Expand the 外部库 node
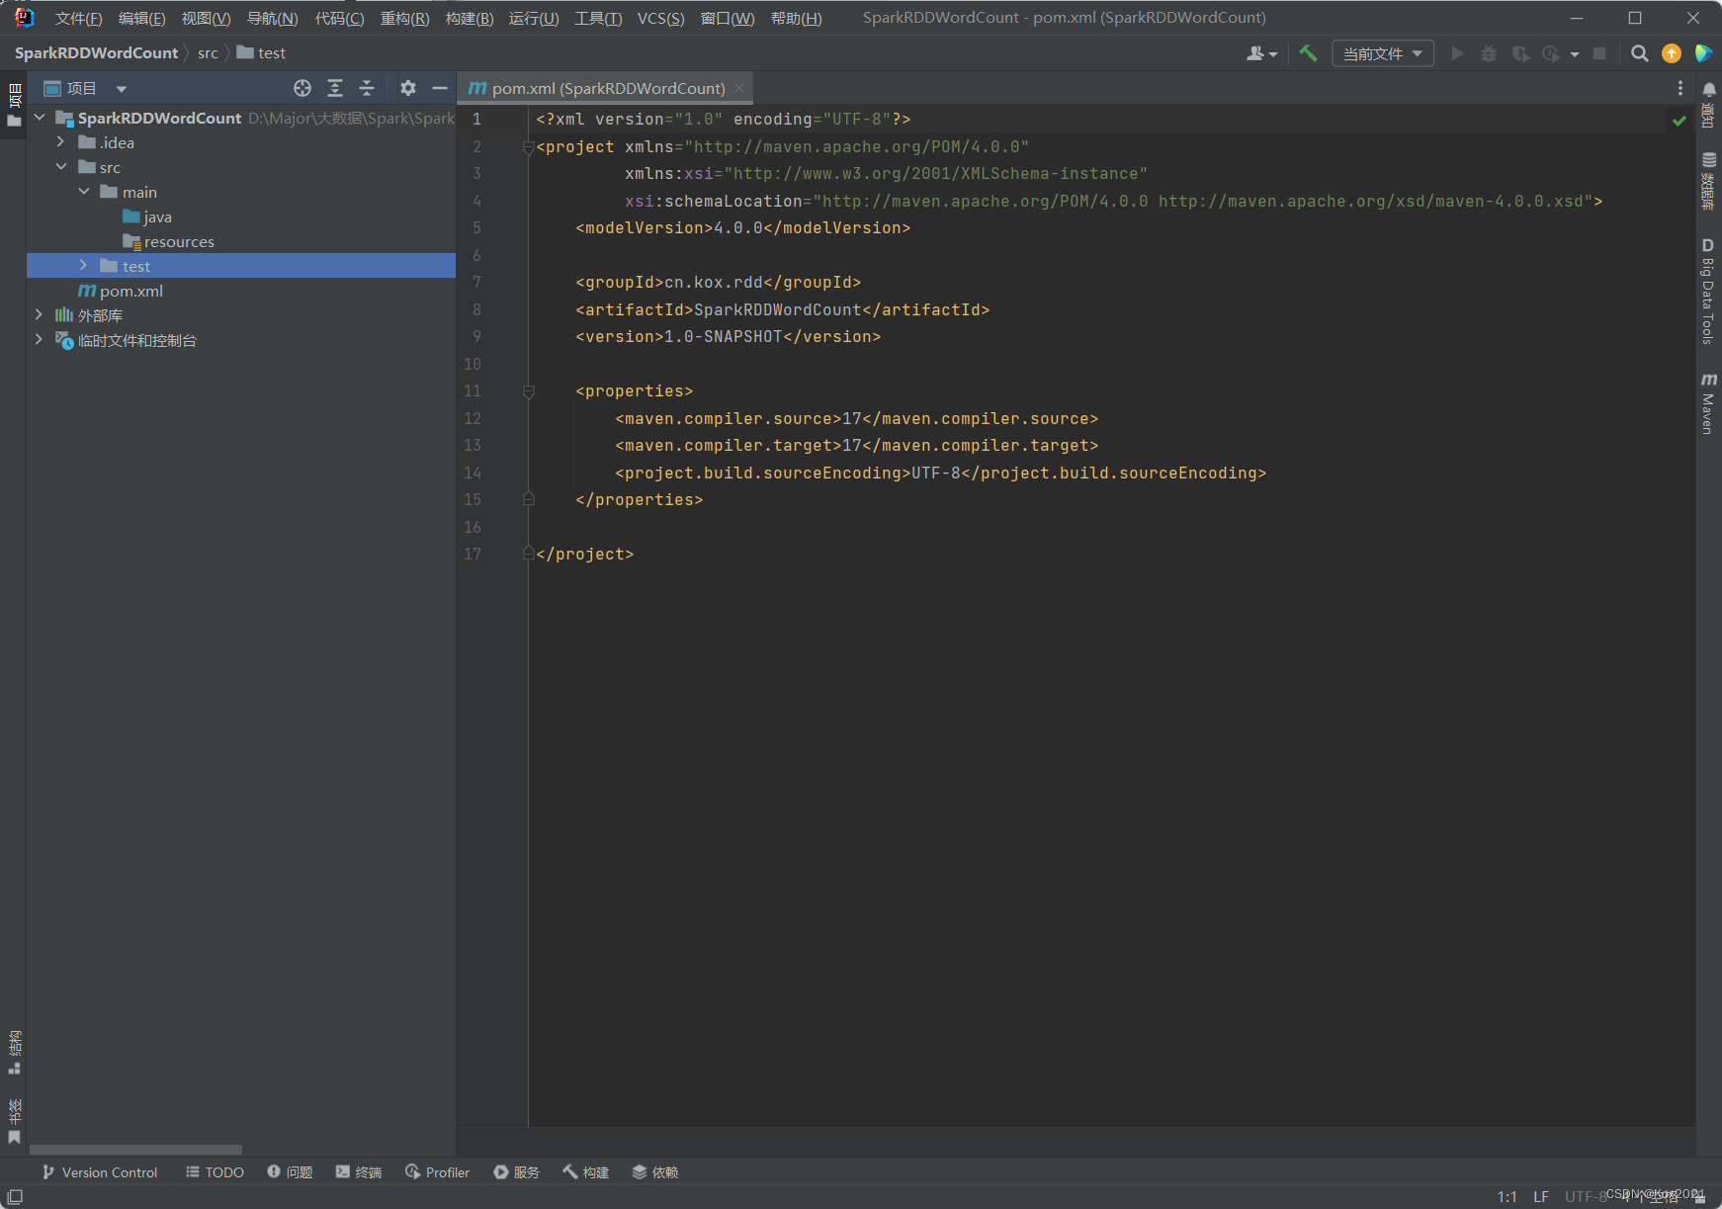The height and width of the screenshot is (1209, 1722). [40, 315]
